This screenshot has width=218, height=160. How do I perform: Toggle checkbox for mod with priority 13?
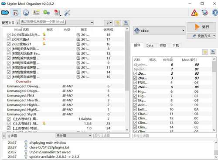pos(9,58)
